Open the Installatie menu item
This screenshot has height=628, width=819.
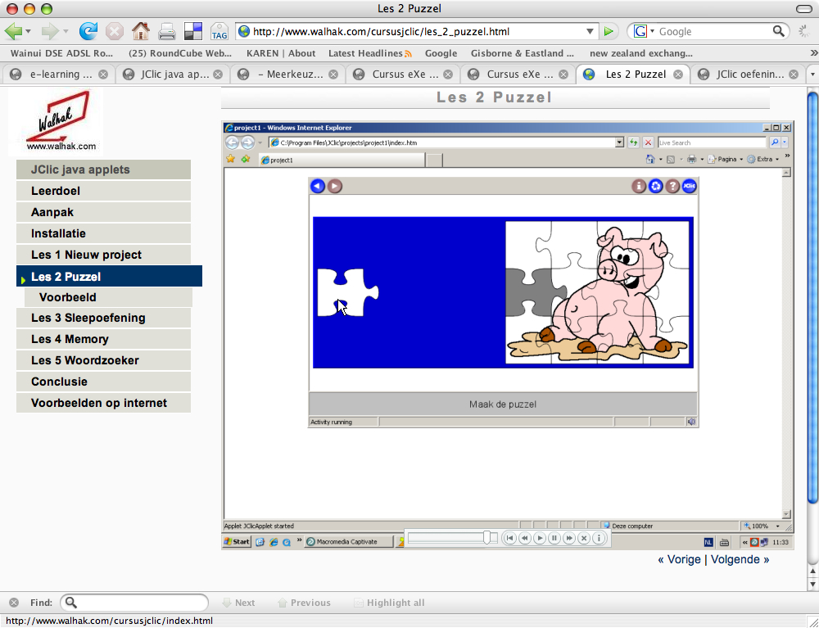coord(103,233)
